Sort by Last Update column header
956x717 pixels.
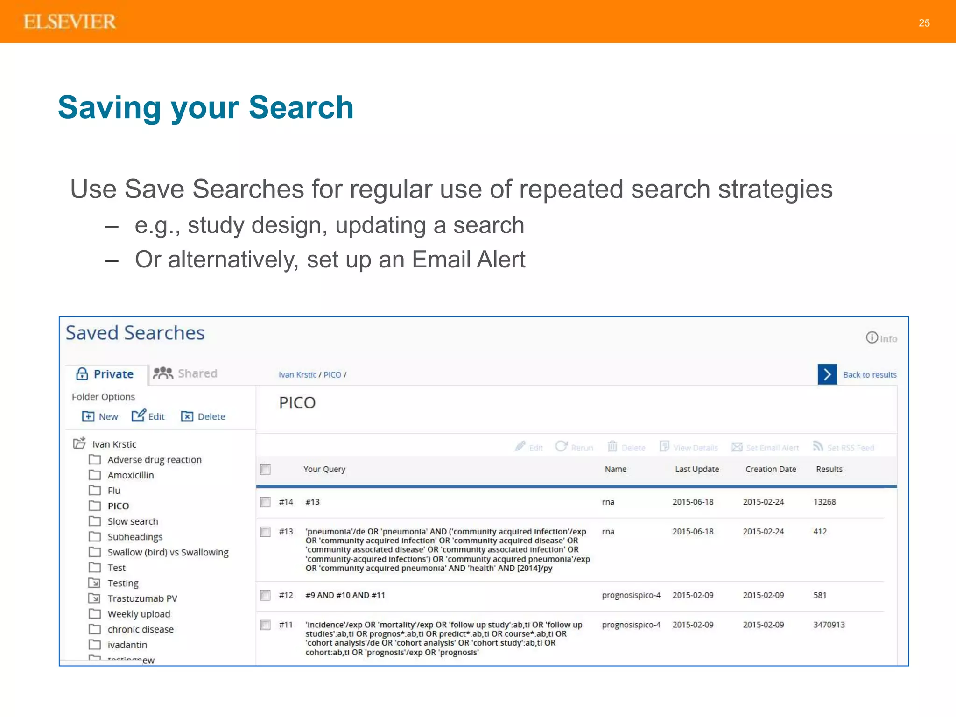click(697, 469)
